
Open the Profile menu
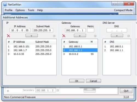tap(8, 10)
